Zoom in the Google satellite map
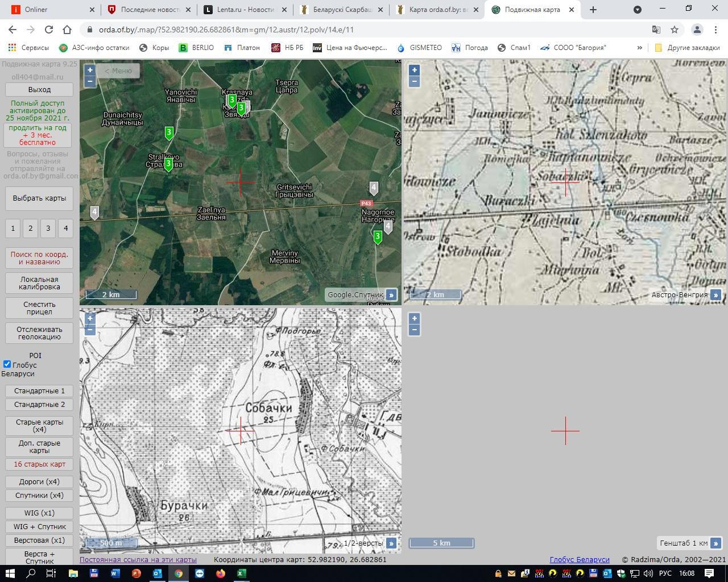 pyautogui.click(x=90, y=70)
